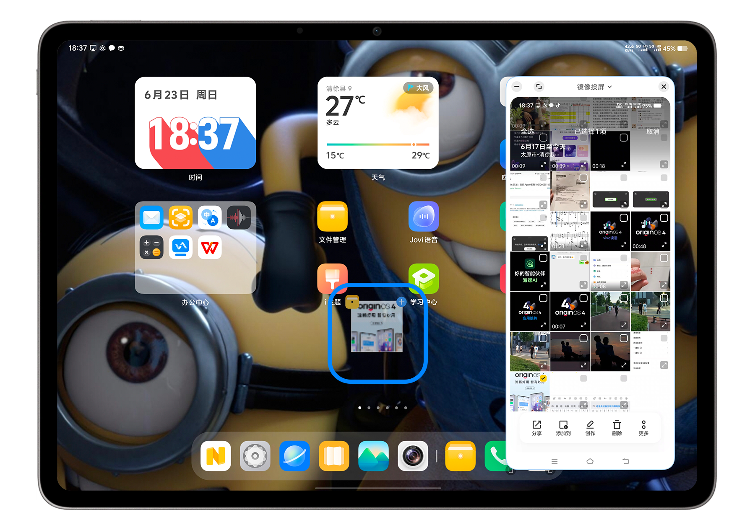This screenshot has height=530, width=755.
Task: Open the orange theme brush app
Action: click(x=333, y=279)
